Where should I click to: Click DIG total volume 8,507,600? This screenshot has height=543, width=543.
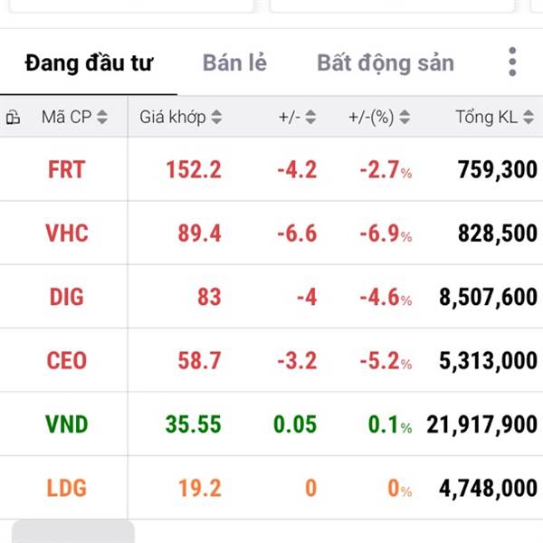point(489,298)
